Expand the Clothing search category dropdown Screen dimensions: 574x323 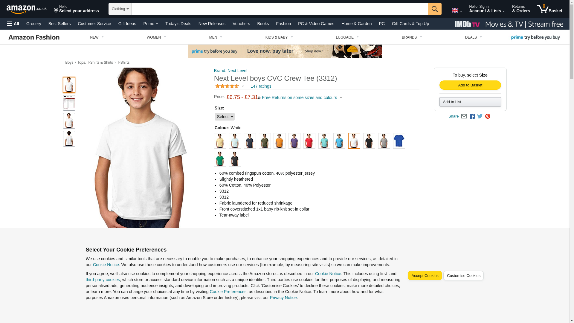point(120,9)
